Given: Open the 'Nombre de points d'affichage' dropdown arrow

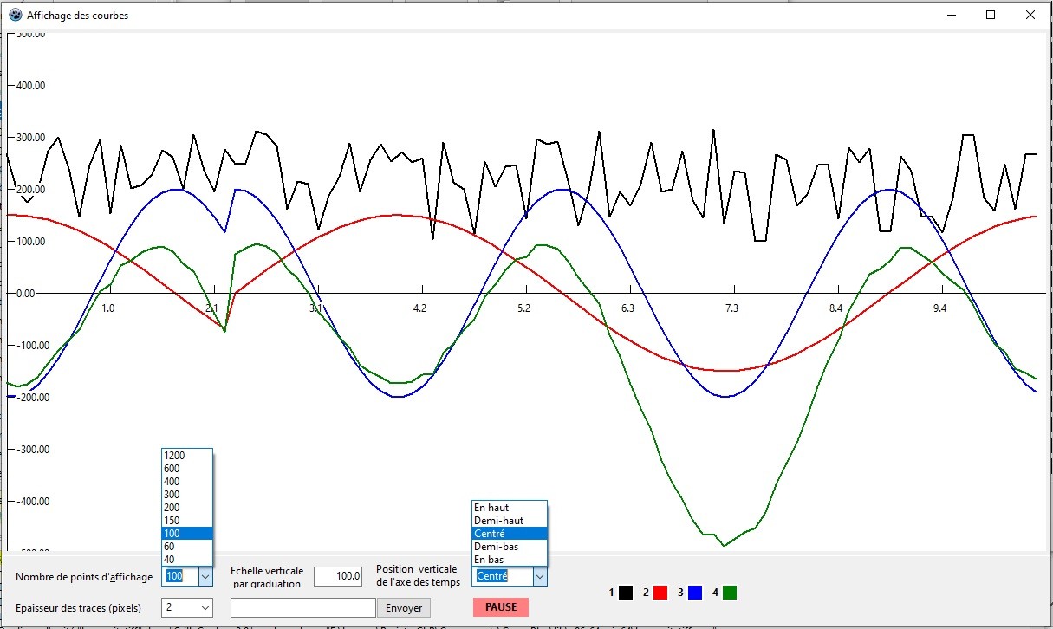Looking at the screenshot, I should point(205,576).
